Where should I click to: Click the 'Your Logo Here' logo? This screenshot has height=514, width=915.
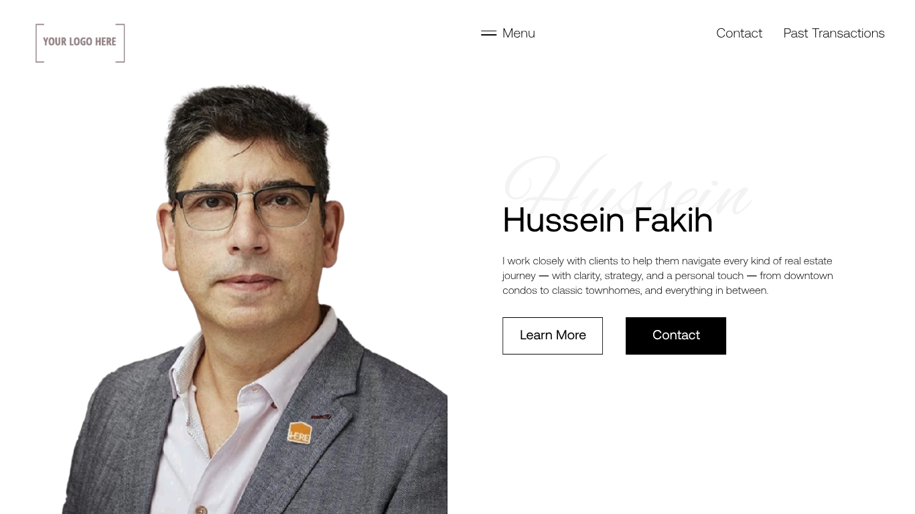80,43
